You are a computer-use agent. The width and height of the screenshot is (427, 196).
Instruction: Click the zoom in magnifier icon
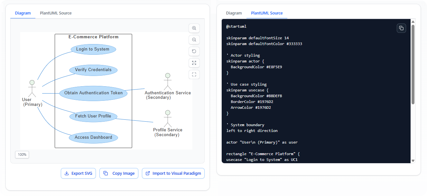[x=194, y=28]
